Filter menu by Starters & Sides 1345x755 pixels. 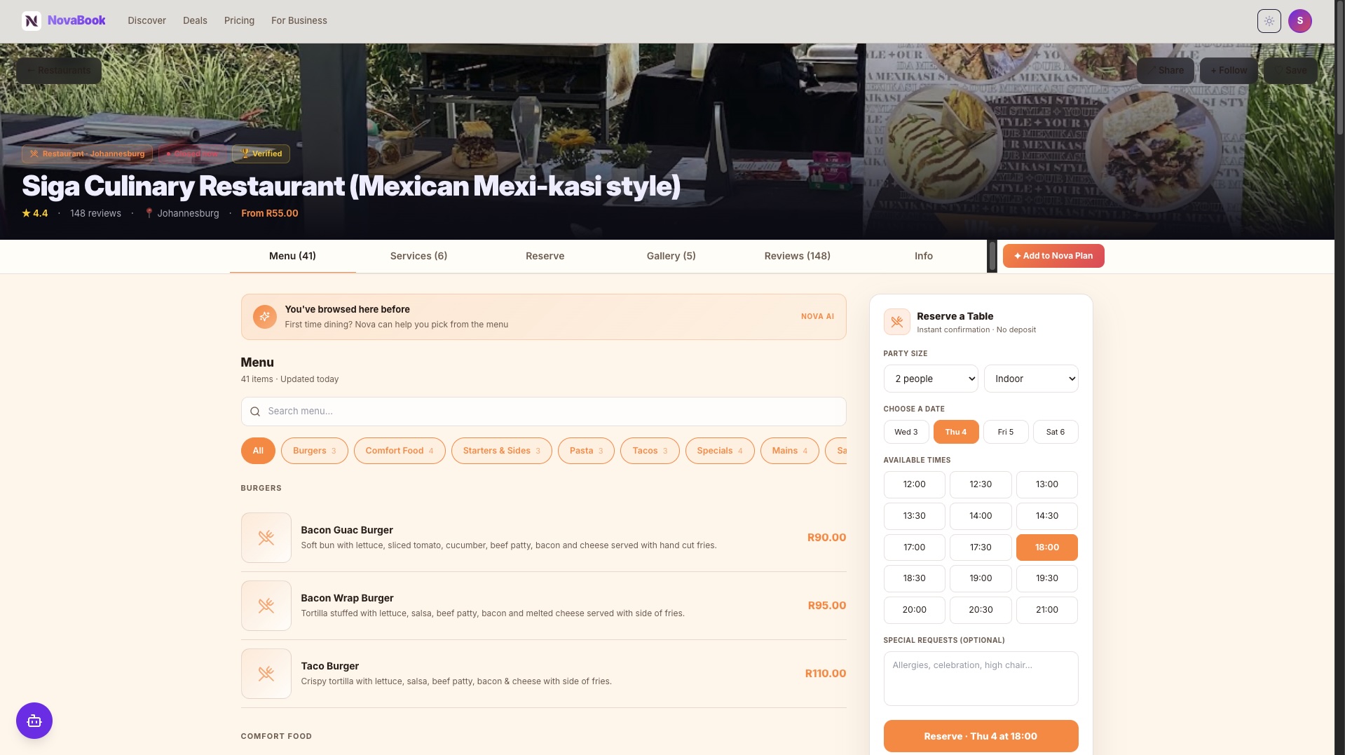click(x=502, y=451)
